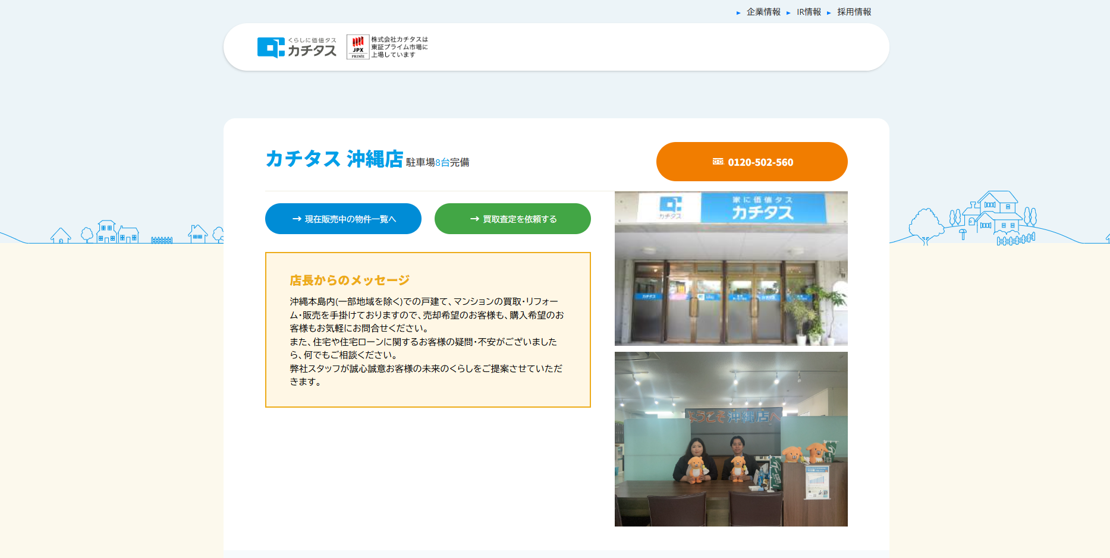Image resolution: width=1110 pixels, height=558 pixels.
Task: Click the Katitas logo in the header
Action: [x=297, y=48]
